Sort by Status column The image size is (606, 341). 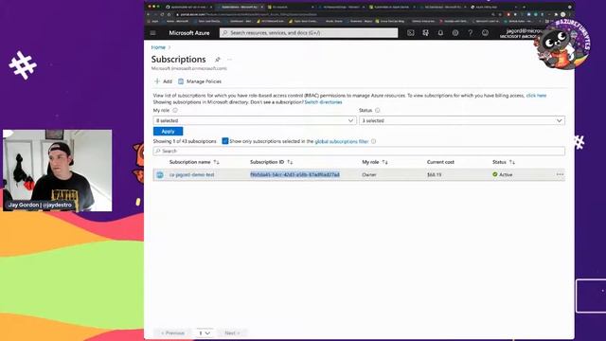tap(504, 162)
